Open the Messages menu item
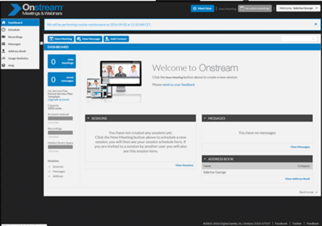The height and width of the screenshot is (226, 322). pyautogui.click(x=20, y=44)
